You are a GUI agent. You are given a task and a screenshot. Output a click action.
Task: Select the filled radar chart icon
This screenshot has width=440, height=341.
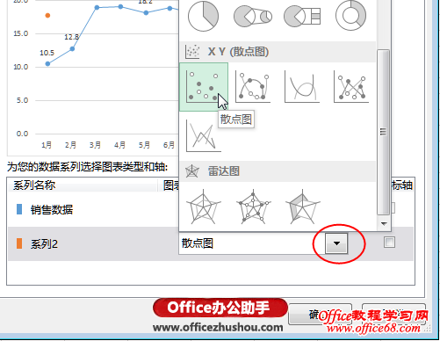303,207
